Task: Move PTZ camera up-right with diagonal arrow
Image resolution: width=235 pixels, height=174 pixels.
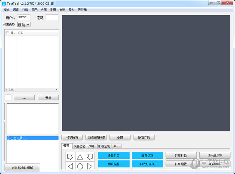Action: point(90,157)
